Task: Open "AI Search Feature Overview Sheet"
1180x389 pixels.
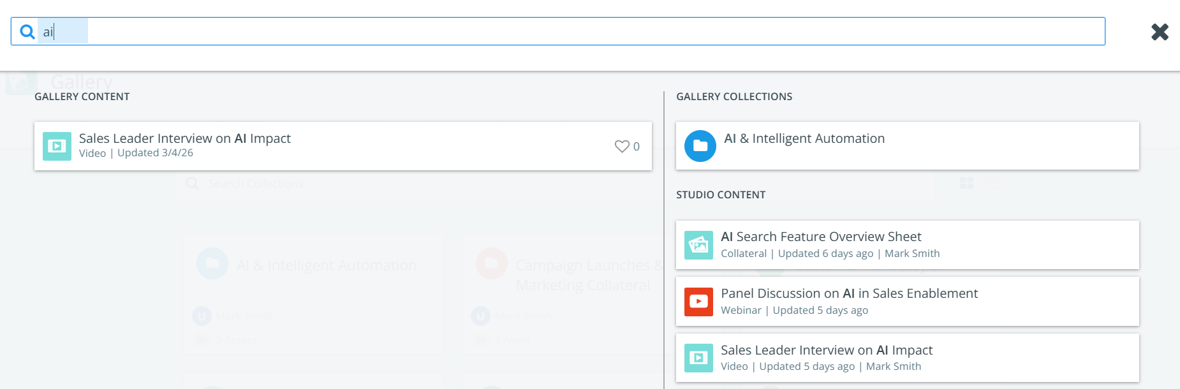Action: [x=821, y=237]
